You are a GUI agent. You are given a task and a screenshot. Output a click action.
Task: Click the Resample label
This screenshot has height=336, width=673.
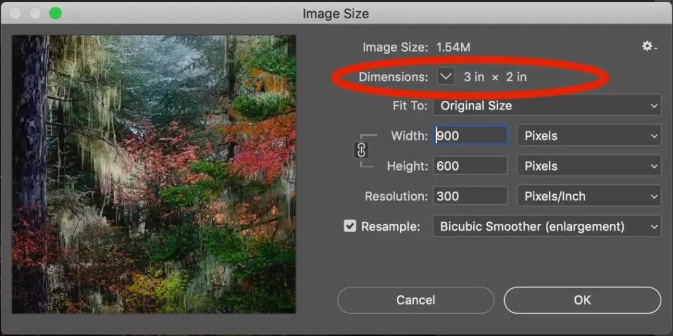coord(391,226)
